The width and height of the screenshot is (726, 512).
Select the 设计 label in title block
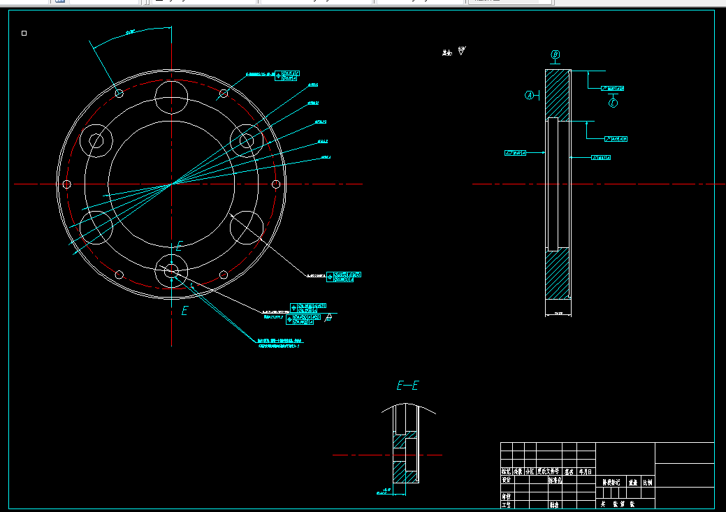(506, 480)
